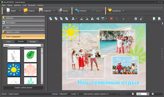Image resolution: width=164 pixels, height=97 pixels.
Task: Select the Наш семейный отдых caption on canvas
Action: pyautogui.click(x=108, y=82)
